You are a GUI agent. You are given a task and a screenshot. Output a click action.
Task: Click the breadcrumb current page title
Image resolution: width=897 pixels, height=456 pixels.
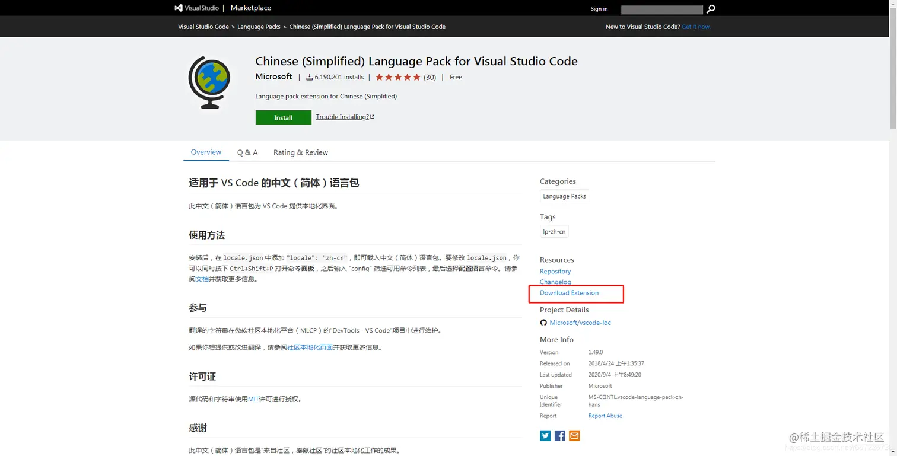(367, 27)
